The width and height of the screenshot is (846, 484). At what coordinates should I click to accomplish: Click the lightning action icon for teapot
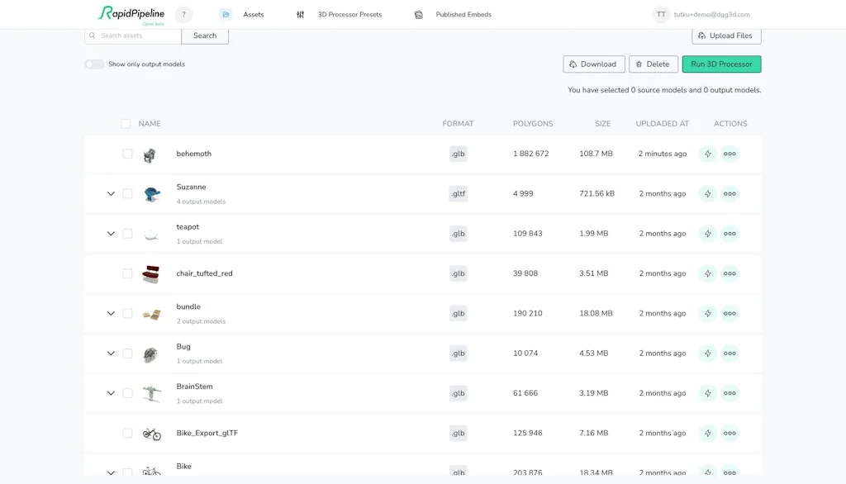tap(708, 233)
